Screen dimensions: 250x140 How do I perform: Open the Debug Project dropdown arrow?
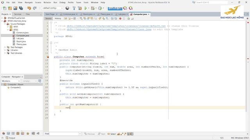pos(96,8)
